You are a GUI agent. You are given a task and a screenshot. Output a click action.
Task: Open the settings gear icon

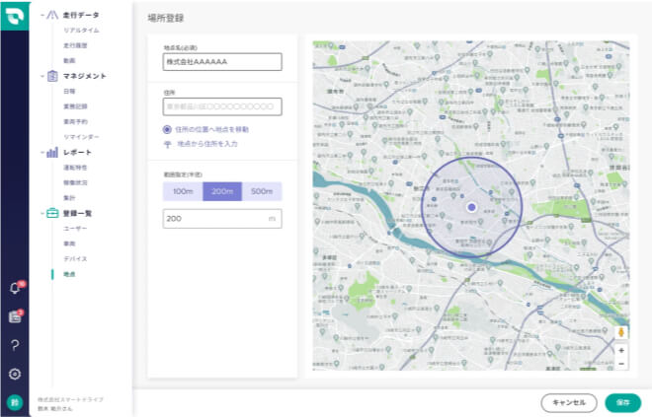pos(15,374)
